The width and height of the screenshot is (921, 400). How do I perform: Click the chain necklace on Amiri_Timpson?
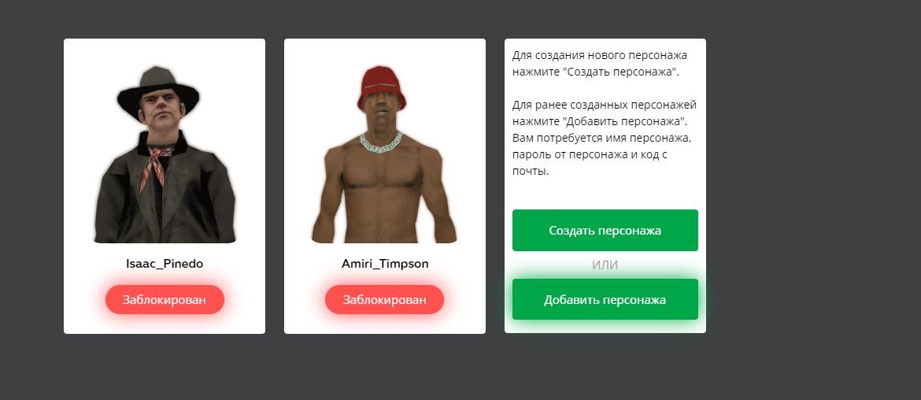point(381,143)
